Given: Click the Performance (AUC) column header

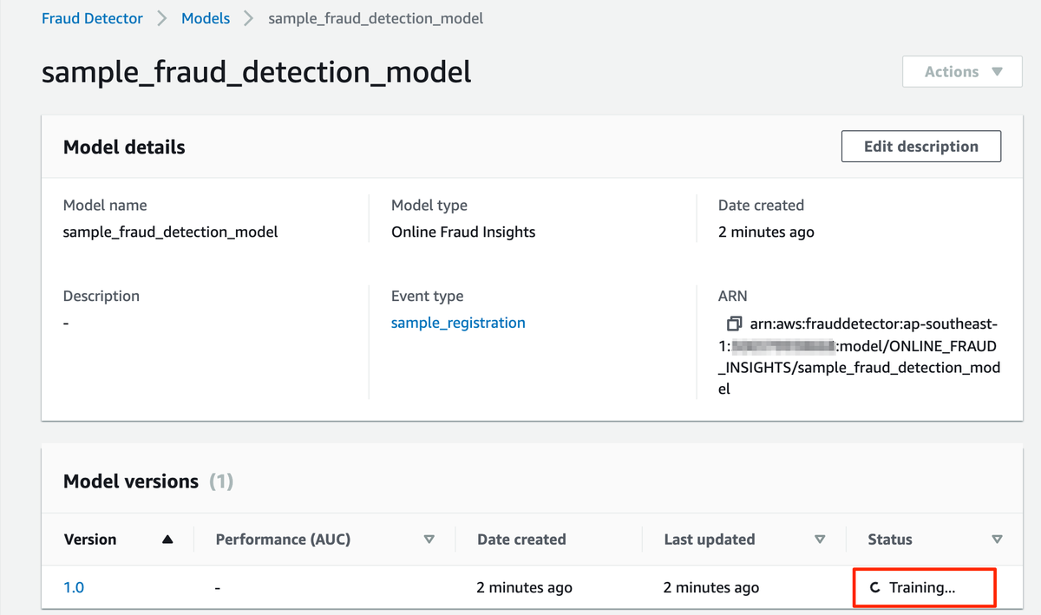Looking at the screenshot, I should coord(283,540).
